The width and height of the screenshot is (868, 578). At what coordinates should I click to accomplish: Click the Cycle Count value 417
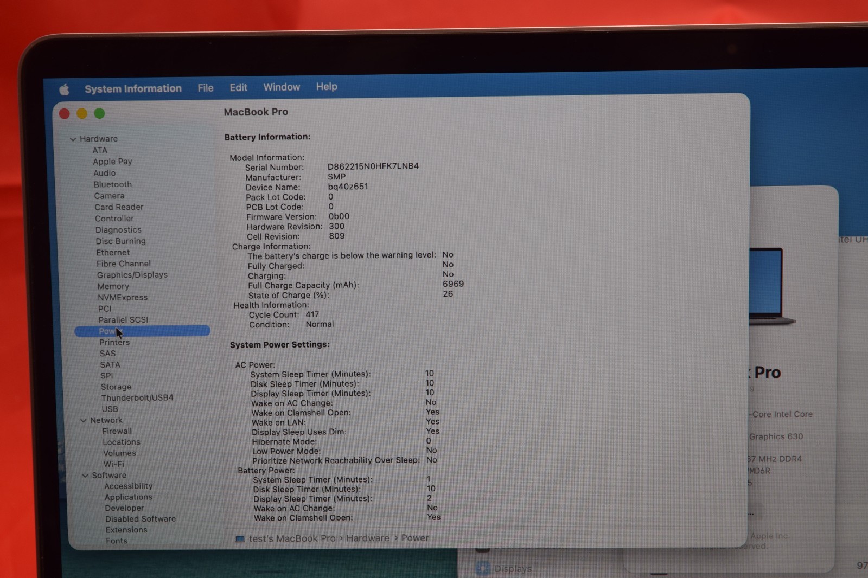pyautogui.click(x=312, y=314)
